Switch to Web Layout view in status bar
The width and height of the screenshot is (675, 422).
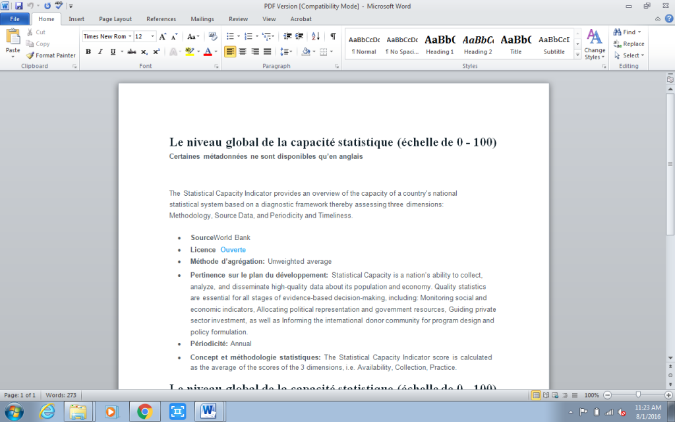[x=555, y=396]
